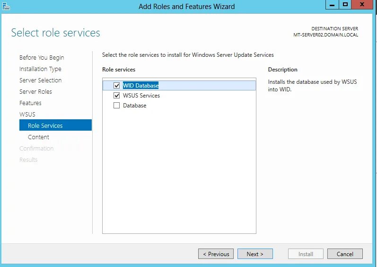Uncheck the WID Database checkbox
377x267 pixels.
click(117, 86)
